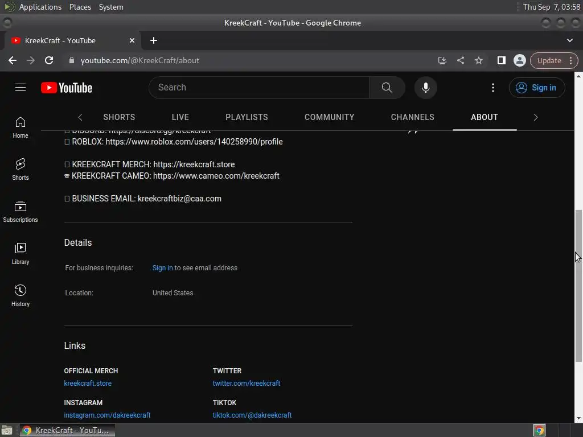Click the search magnifier button
Screen dimensions: 583x437
coord(387,87)
